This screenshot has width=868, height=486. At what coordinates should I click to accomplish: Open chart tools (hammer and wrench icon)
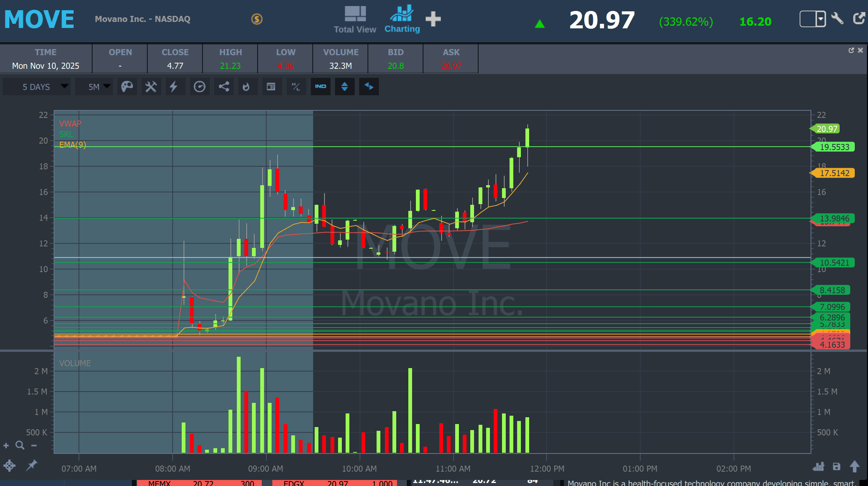pos(151,87)
